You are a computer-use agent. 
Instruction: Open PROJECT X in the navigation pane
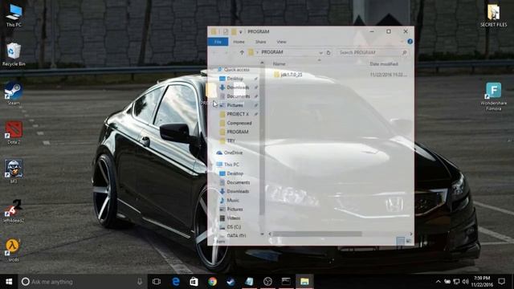[x=238, y=114]
